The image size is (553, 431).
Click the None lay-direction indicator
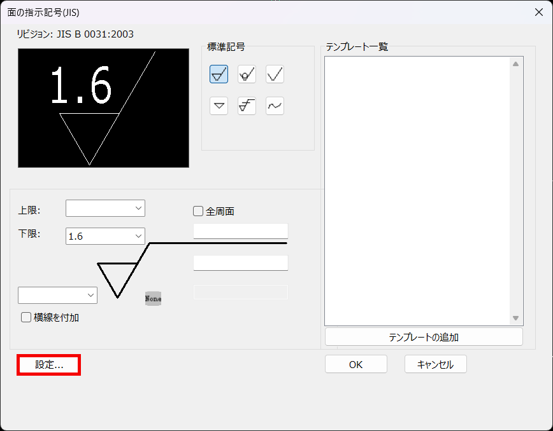point(153,298)
